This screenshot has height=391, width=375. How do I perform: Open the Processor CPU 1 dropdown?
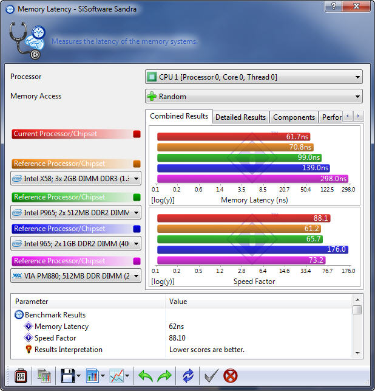tap(254, 77)
